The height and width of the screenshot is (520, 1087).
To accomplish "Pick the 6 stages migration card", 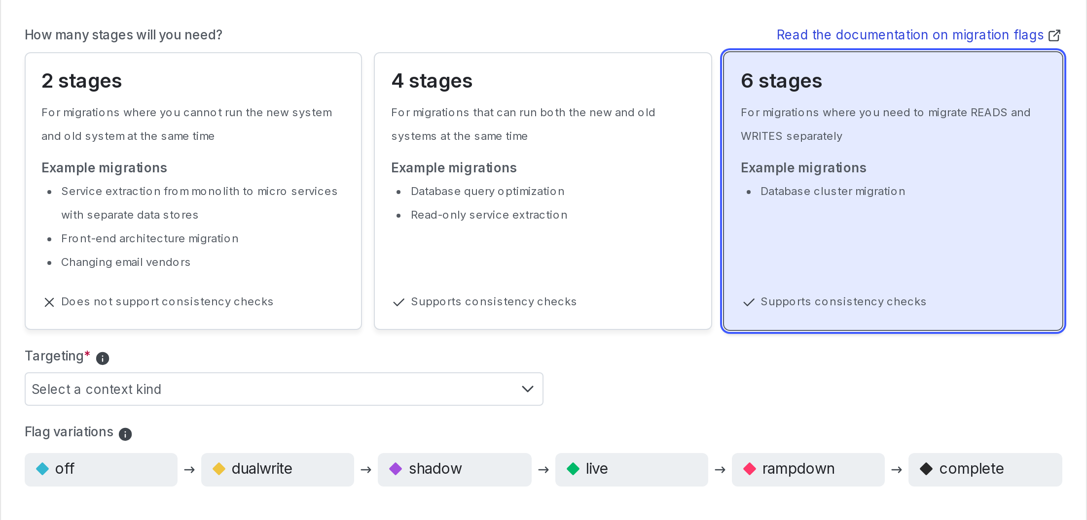I will (893, 191).
